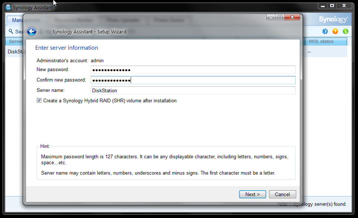Switch to the Management tab

click(15, 20)
